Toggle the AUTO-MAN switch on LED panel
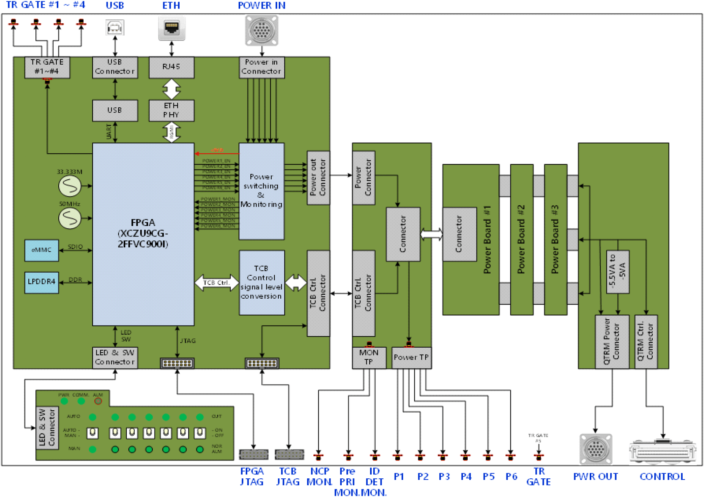This screenshot has height=497, width=704. coord(93,432)
